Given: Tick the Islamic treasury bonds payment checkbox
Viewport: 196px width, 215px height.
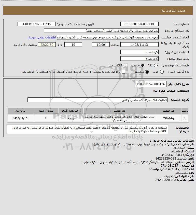Looking at the screenshot, I should click(x=123, y=72).
